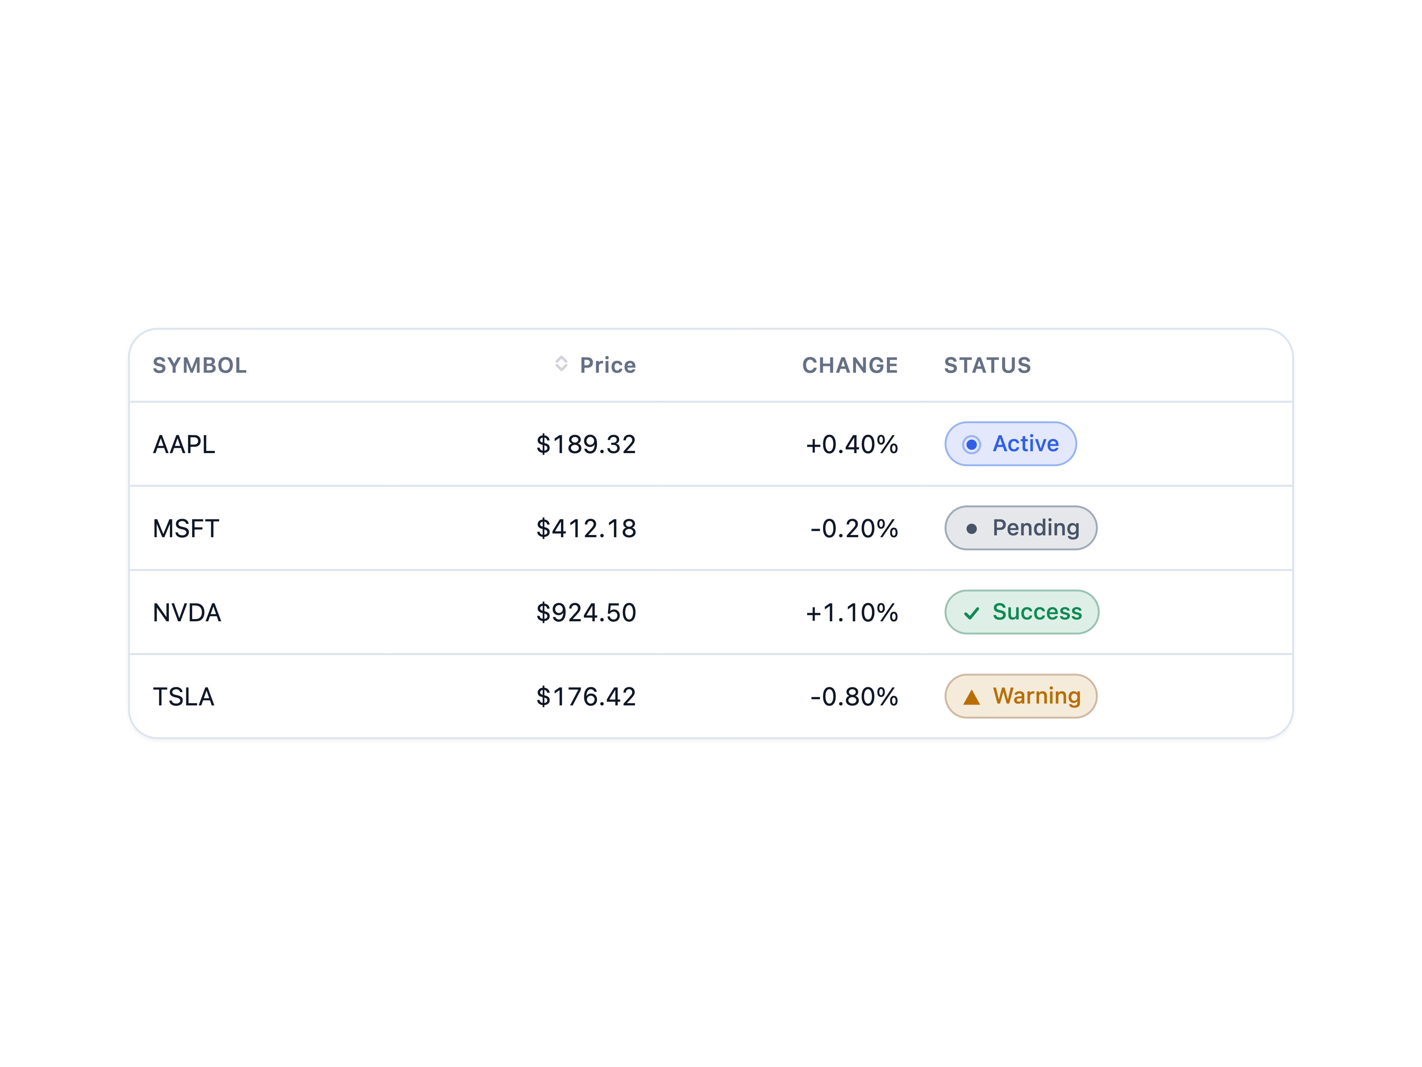Screen dimensions: 1422x1067
Task: Open the Pending status badge for MSFT
Action: 1021,528
